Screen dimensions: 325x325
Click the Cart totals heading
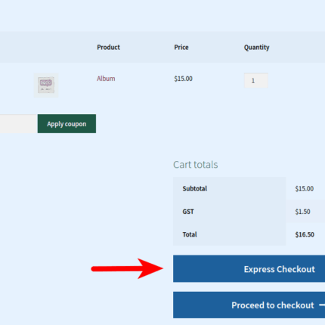[196, 165]
